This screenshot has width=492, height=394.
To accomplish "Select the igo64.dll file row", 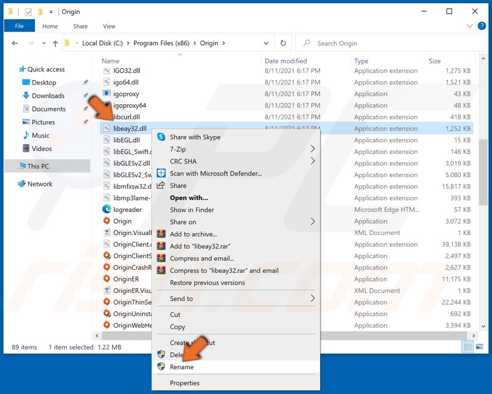I will click(286, 82).
